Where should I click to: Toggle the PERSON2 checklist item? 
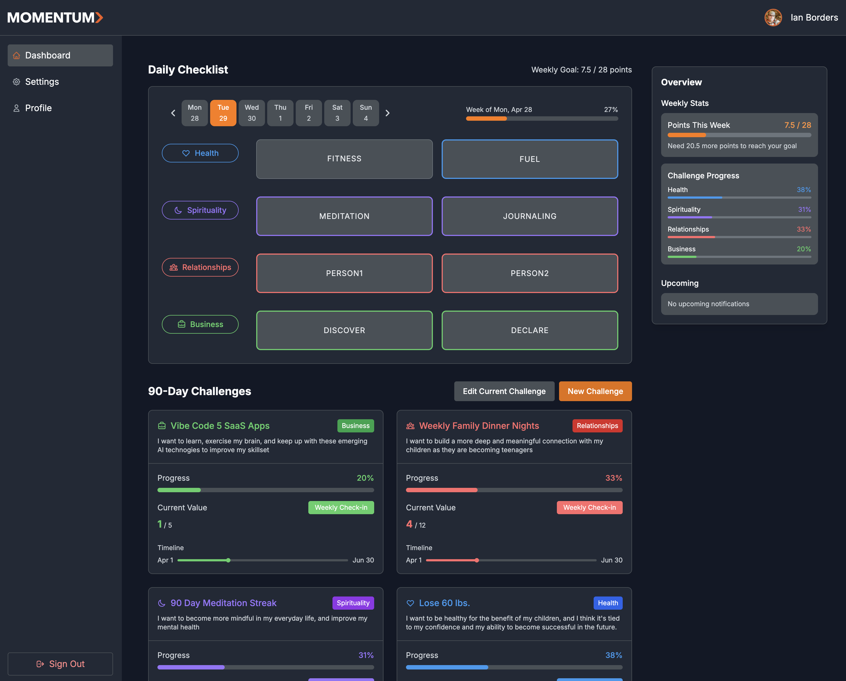[530, 273]
